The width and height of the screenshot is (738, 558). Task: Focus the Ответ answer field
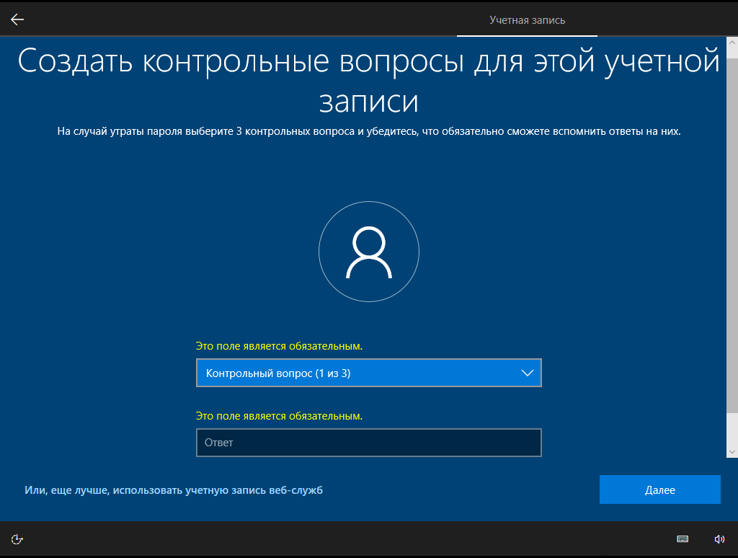(369, 443)
